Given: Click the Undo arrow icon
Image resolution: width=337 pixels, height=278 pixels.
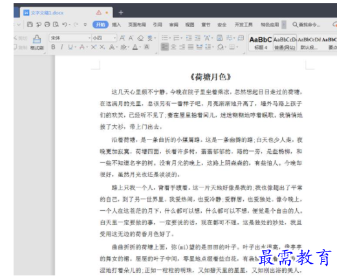Looking at the screenshot, I should point(65,25).
